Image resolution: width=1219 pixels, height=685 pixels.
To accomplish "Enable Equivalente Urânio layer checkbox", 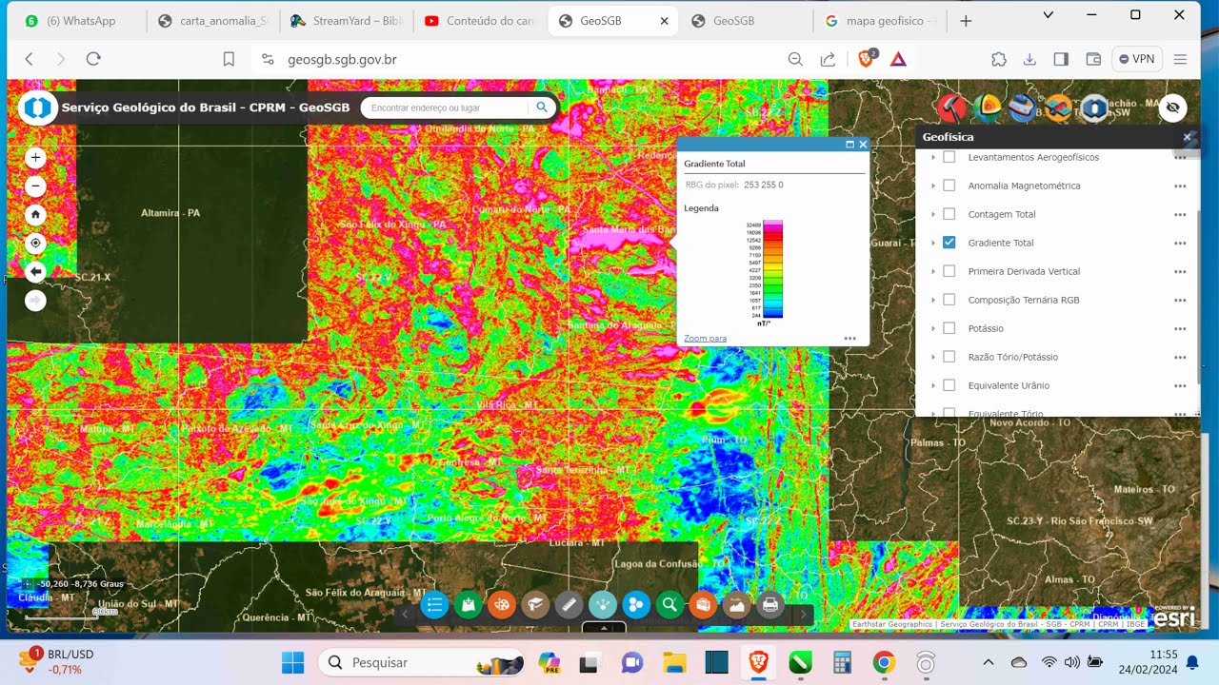I will pyautogui.click(x=949, y=385).
